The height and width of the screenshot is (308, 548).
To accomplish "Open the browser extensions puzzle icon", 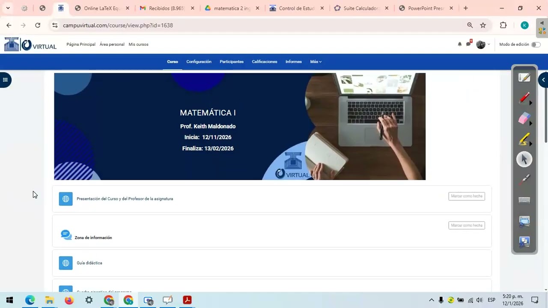I will tap(503, 25).
